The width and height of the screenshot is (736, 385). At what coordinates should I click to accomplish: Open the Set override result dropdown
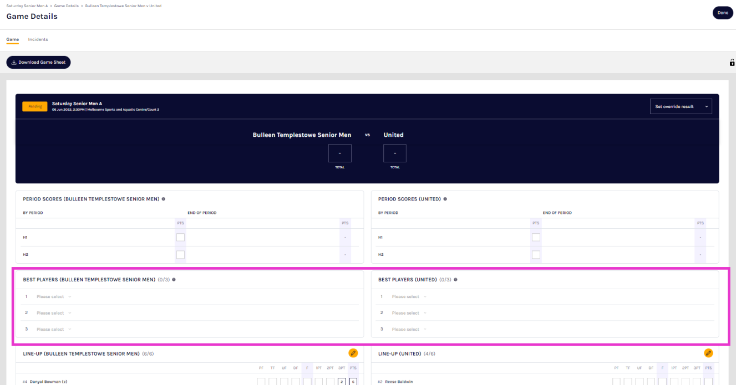point(681,106)
